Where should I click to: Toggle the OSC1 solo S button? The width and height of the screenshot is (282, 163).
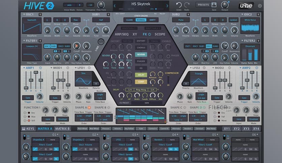[x=40, y=14]
